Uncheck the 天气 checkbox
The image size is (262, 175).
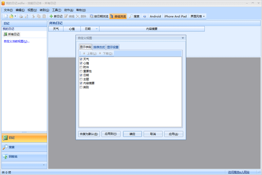coord(81,59)
